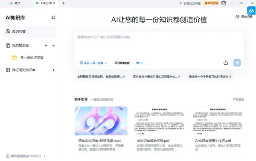256x161 pixels.
Task: Click the 解析额度剩余100.0GB status link
Action: point(26,156)
